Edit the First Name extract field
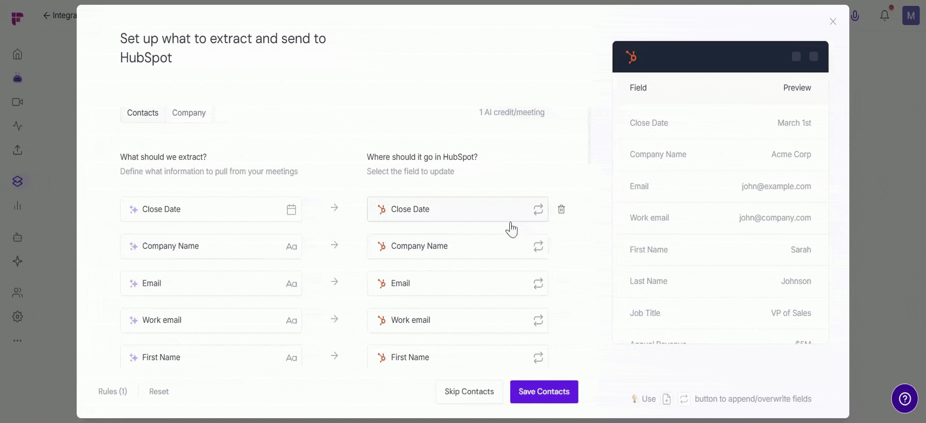This screenshot has width=926, height=423. tap(211, 357)
